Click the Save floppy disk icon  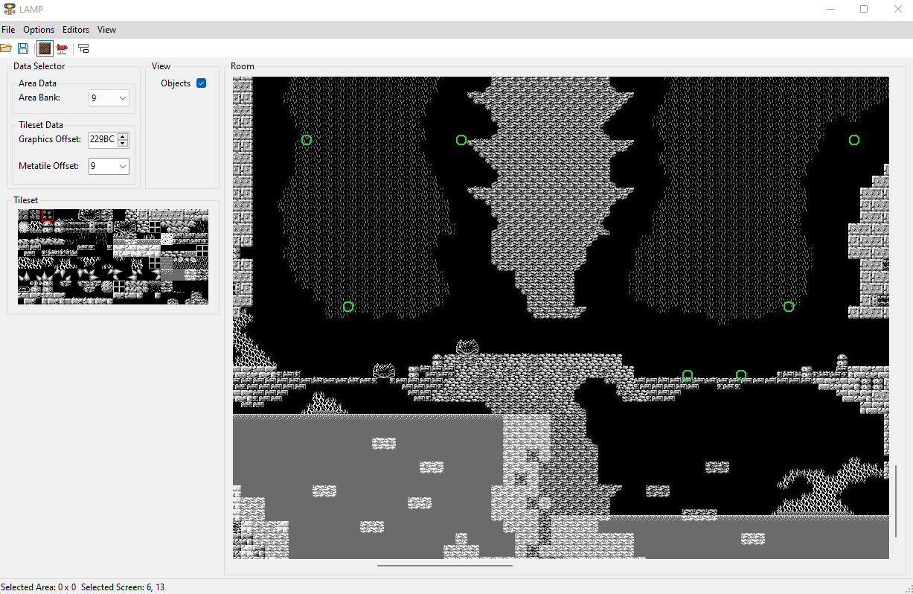point(23,48)
